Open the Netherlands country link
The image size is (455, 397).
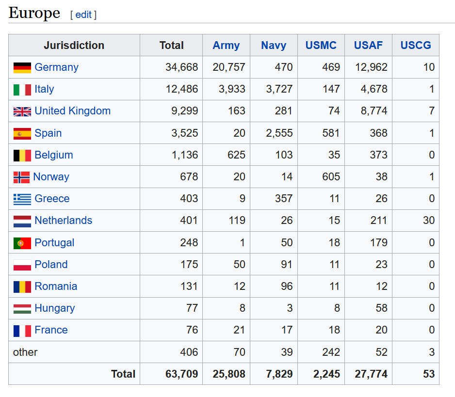click(x=63, y=221)
